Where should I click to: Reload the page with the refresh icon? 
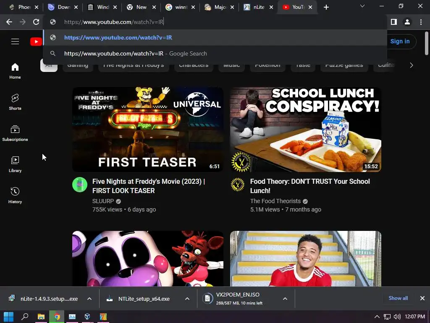click(x=36, y=22)
